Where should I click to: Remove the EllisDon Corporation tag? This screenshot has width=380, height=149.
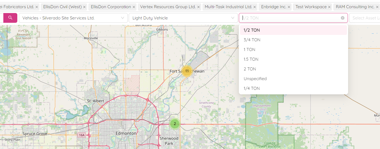pos(134,7)
